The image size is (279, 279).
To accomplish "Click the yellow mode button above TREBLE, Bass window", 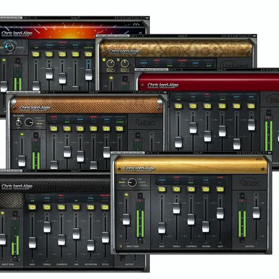I will [x=47, y=207].
